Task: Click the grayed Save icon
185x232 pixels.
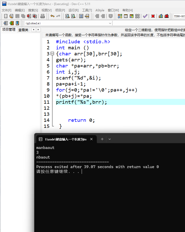Action: [x=17, y=16]
